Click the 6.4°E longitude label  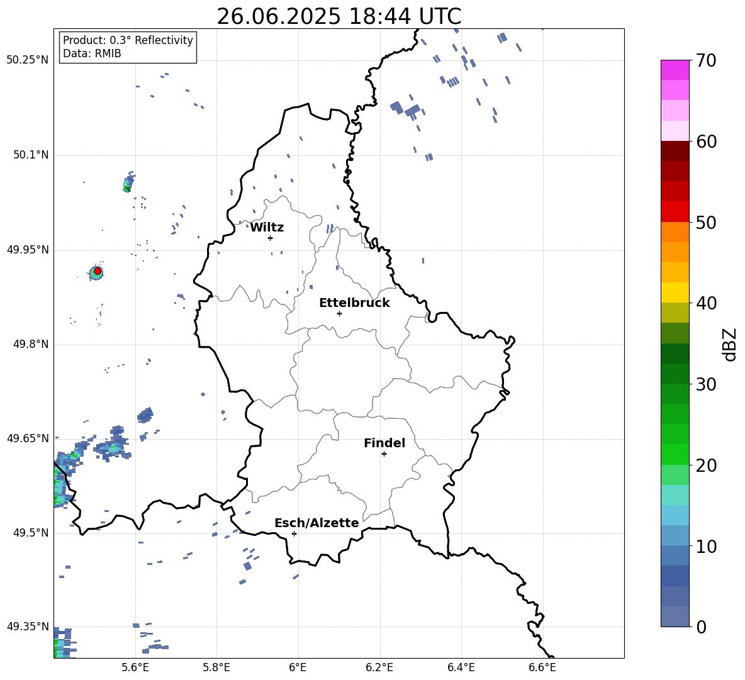(x=461, y=667)
